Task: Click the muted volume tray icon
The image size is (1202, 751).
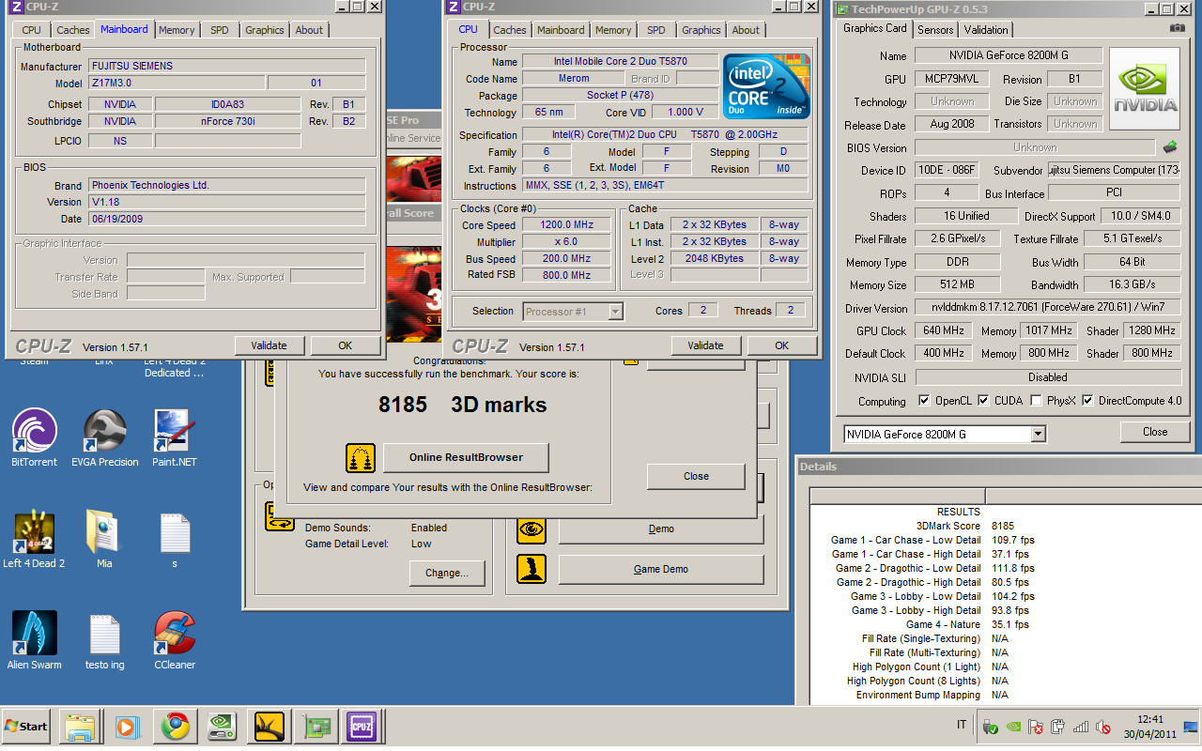Action: [x=1103, y=727]
